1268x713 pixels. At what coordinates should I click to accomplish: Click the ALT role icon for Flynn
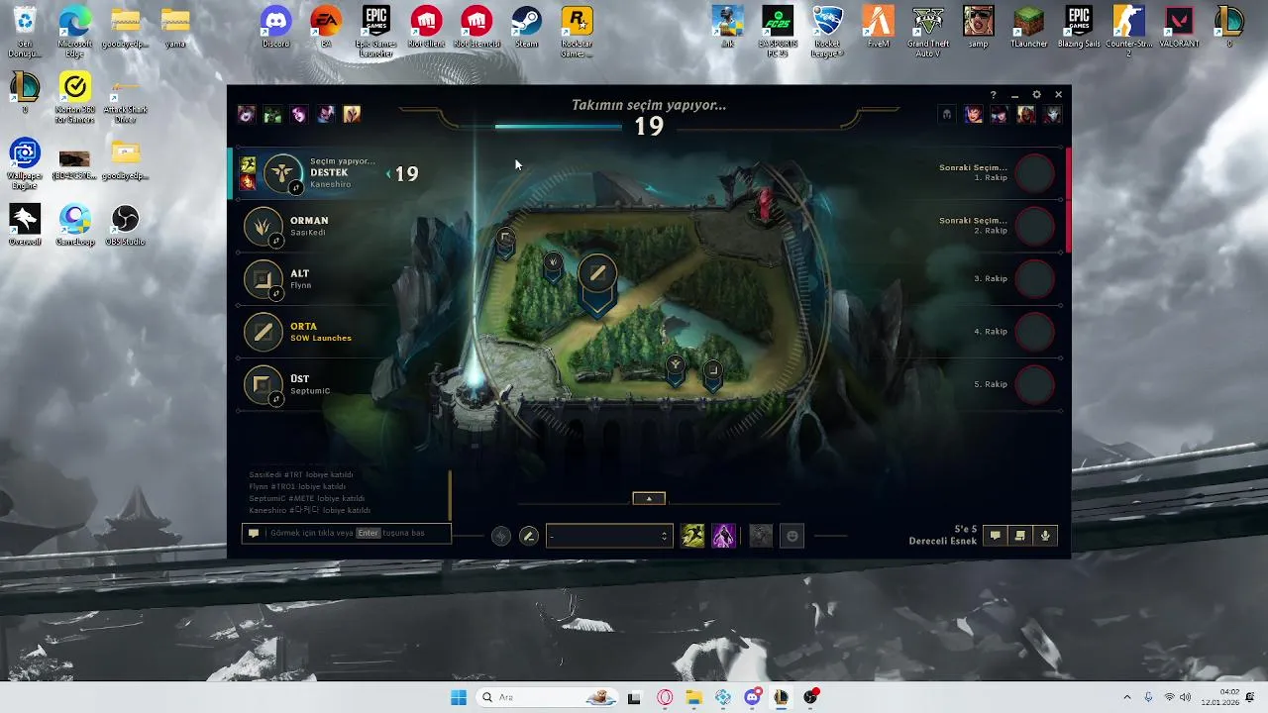pos(263,279)
